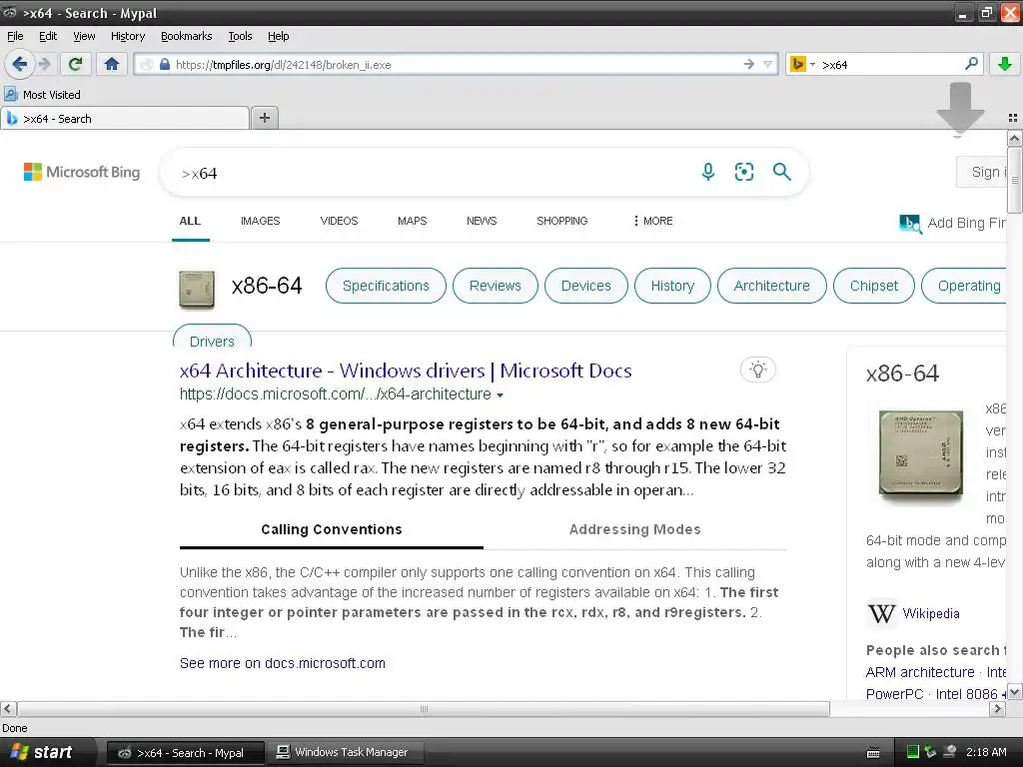Screen dimensions: 1023x767
Task: Open the Help menu
Action: 278,36
